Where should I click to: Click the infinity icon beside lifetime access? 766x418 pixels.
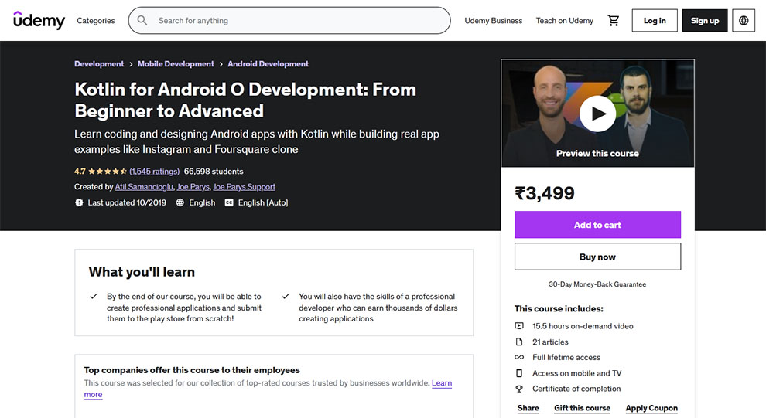[519, 358]
